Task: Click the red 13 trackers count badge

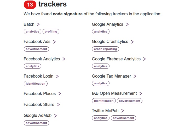Action: coord(30,5)
